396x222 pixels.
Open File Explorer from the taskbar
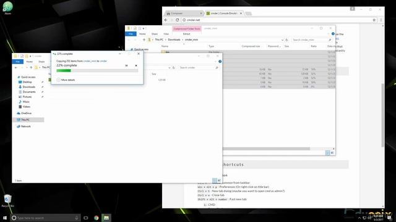[x=106, y=218]
